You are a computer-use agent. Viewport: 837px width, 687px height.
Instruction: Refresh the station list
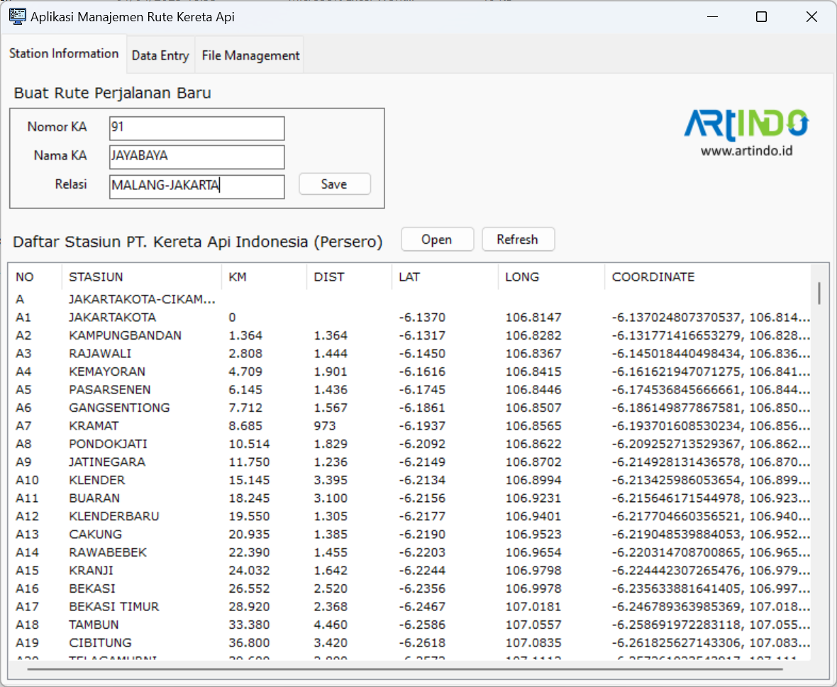tap(518, 240)
